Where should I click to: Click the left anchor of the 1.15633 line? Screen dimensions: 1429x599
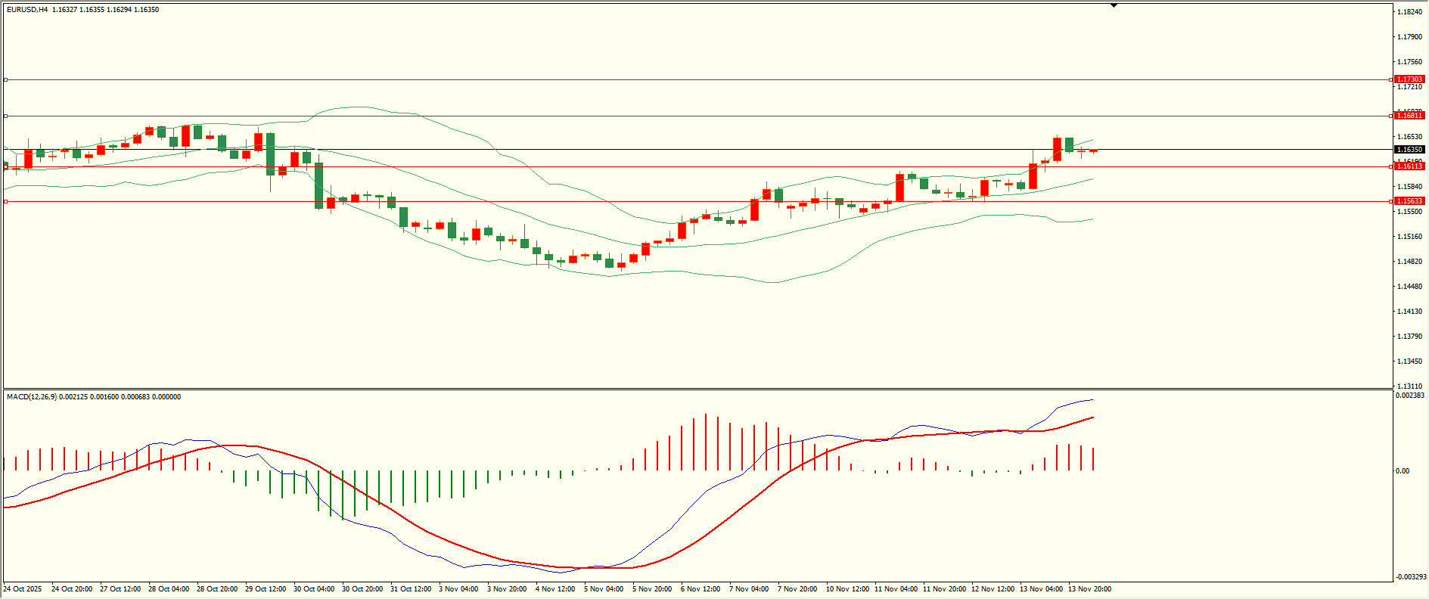pos(6,201)
